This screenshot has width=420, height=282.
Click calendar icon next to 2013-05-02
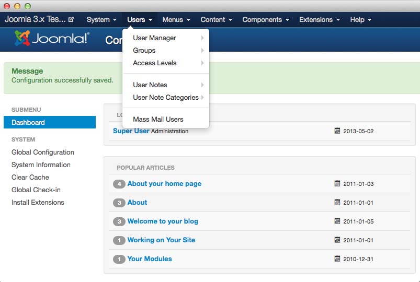click(337, 131)
